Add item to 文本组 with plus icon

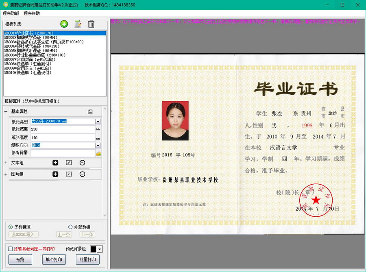(55, 163)
